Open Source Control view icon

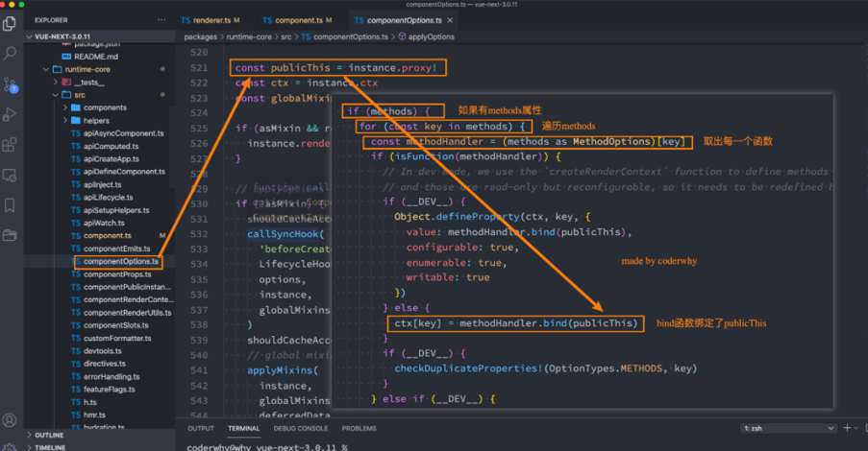point(10,84)
